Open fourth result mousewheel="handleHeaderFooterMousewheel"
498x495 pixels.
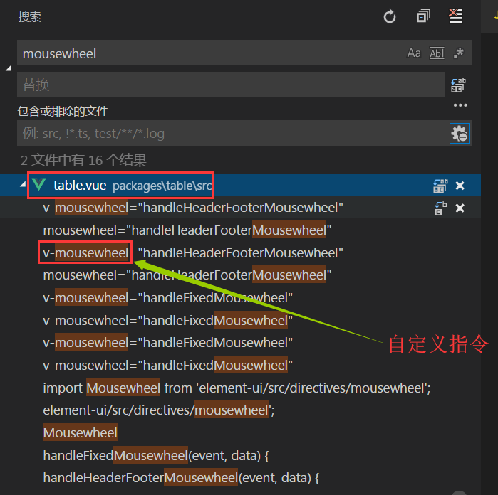point(187,275)
